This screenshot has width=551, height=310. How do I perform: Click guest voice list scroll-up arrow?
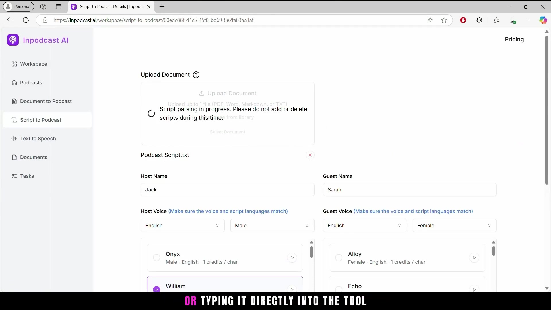click(494, 242)
